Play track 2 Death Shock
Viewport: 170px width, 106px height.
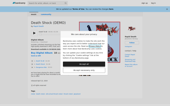click(x=32, y=64)
